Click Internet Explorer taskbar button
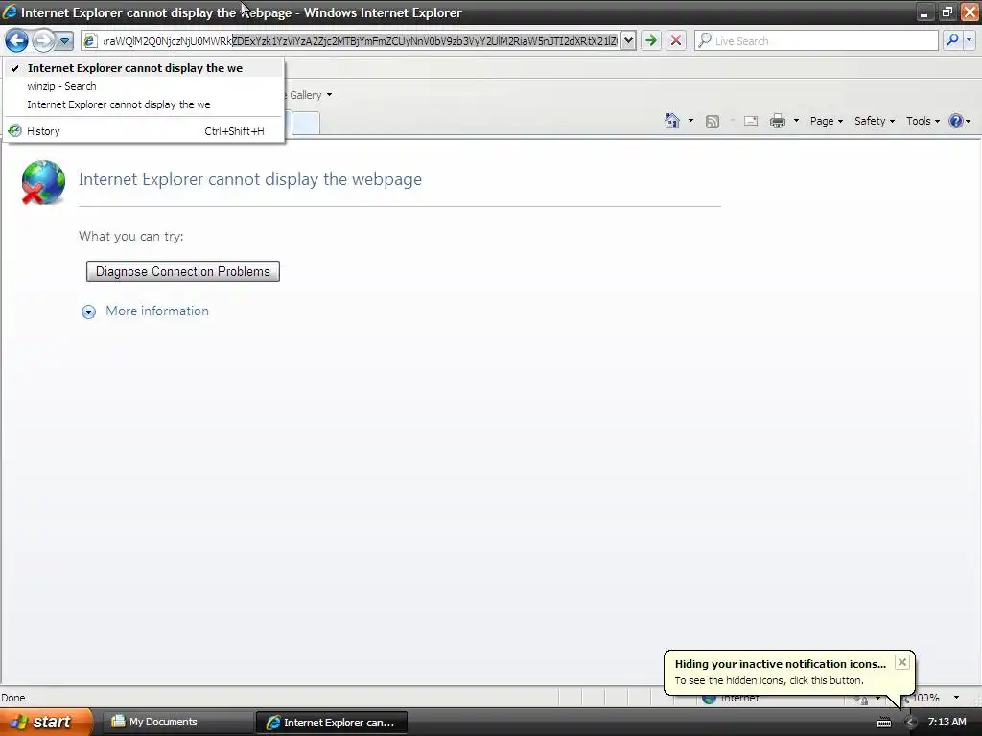 [x=332, y=723]
